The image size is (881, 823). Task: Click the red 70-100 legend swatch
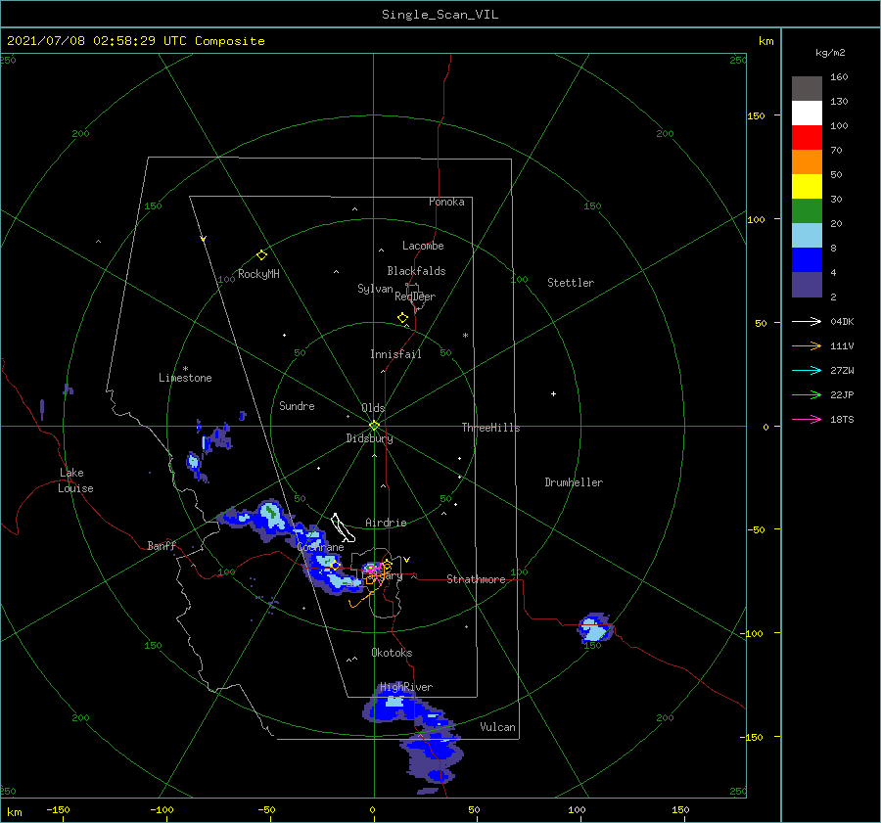[x=807, y=138]
